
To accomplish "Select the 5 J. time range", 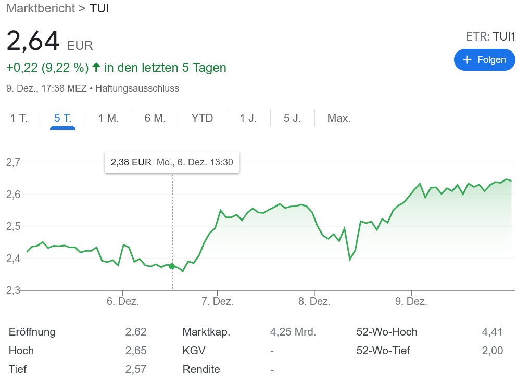I will (x=293, y=118).
